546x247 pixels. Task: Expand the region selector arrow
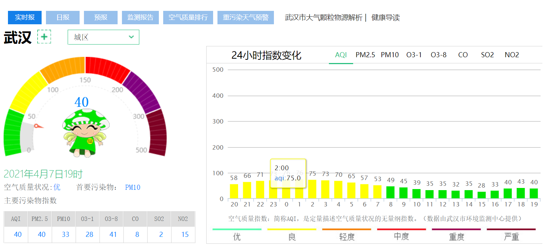coord(131,37)
